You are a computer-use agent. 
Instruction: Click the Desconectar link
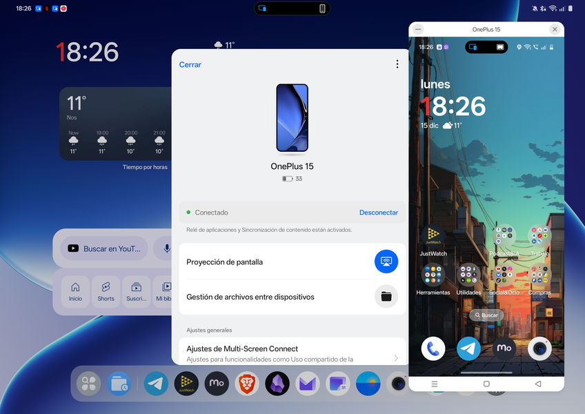(x=378, y=213)
